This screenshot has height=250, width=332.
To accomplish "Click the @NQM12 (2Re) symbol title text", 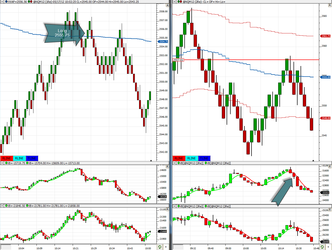I will pos(193,2).
